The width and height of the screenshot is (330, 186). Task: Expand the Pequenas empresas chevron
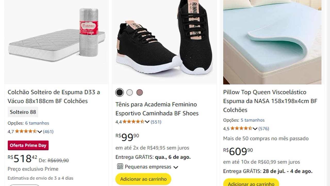[176, 167]
